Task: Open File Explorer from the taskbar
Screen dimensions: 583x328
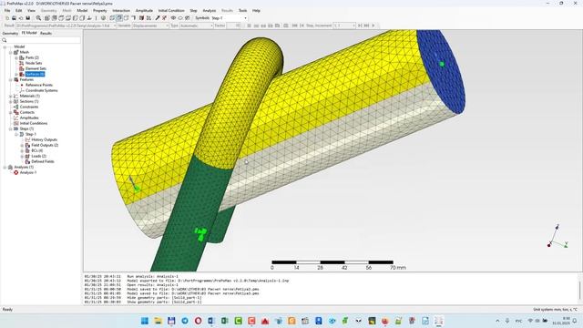Action: pos(158,321)
